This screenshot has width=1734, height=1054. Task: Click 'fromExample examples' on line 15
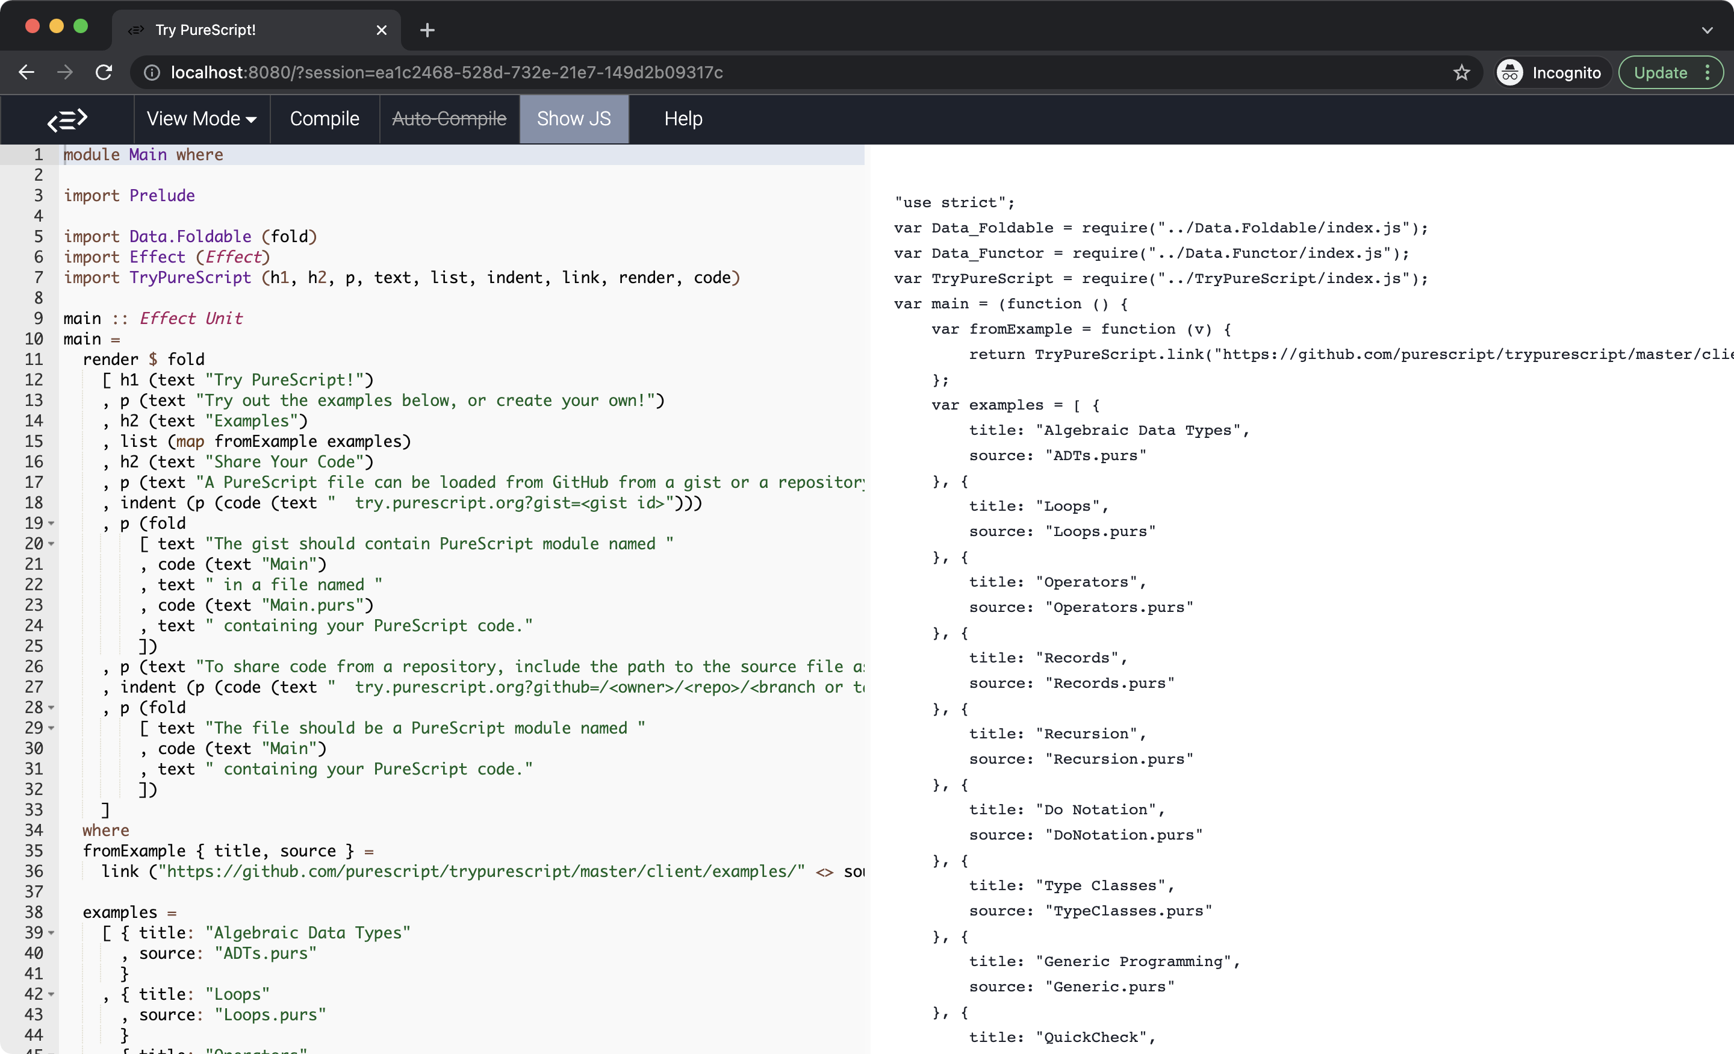(x=308, y=441)
